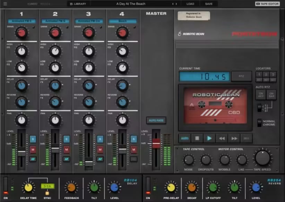Click LOAD in the top bar
Viewport: 285px width, 202px height.
190,4
